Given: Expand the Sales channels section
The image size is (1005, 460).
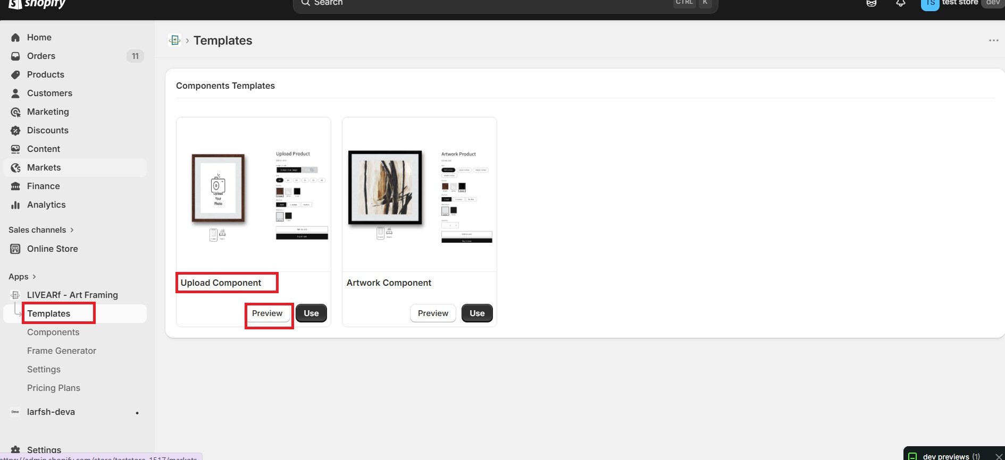Looking at the screenshot, I should point(41,229).
